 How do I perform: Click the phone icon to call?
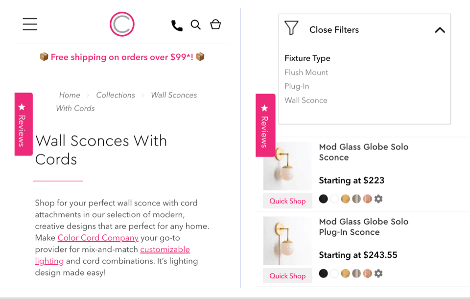pyautogui.click(x=176, y=25)
